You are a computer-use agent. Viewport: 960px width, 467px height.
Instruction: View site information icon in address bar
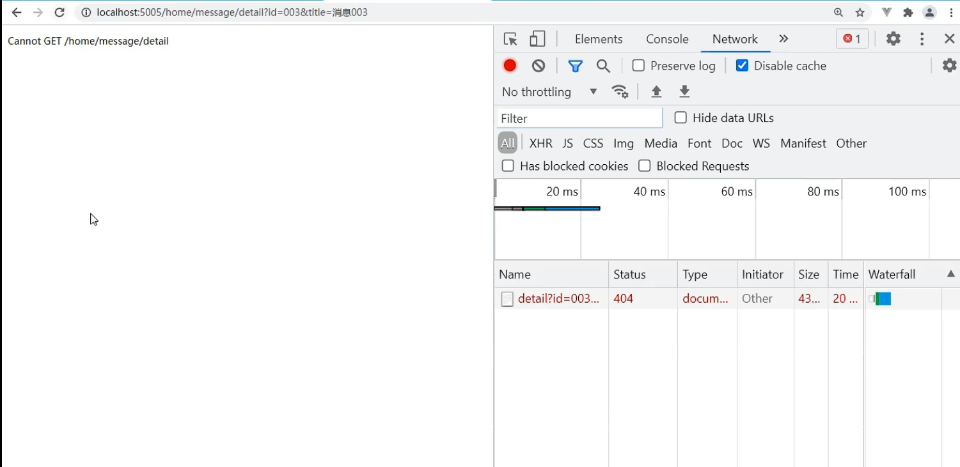(86, 12)
